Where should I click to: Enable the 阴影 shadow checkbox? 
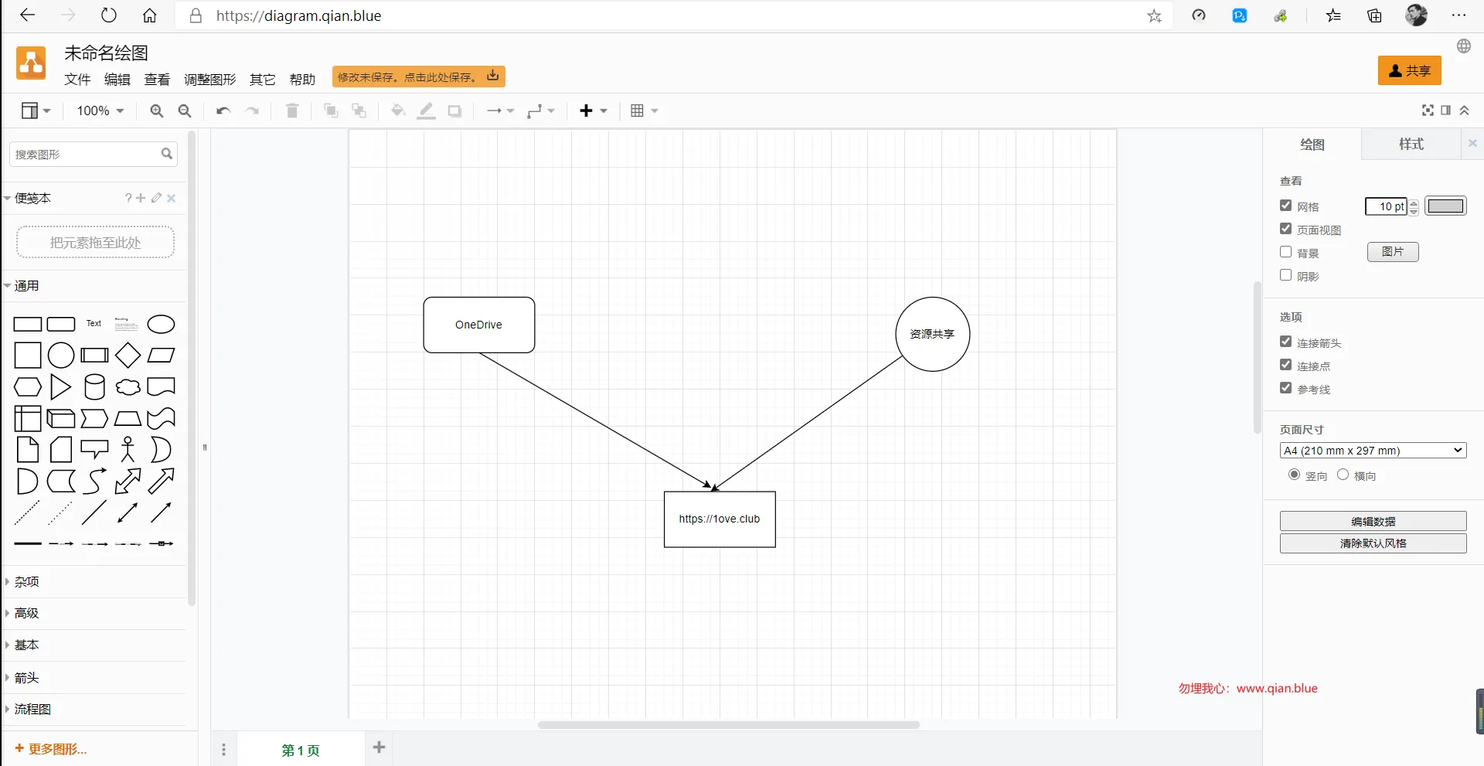pyautogui.click(x=1286, y=275)
